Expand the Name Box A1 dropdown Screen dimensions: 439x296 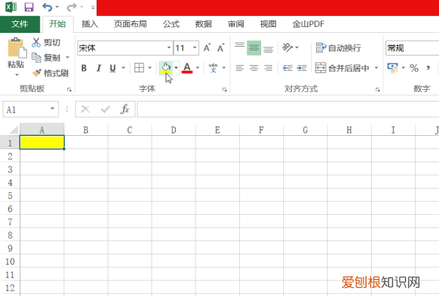[53, 109]
